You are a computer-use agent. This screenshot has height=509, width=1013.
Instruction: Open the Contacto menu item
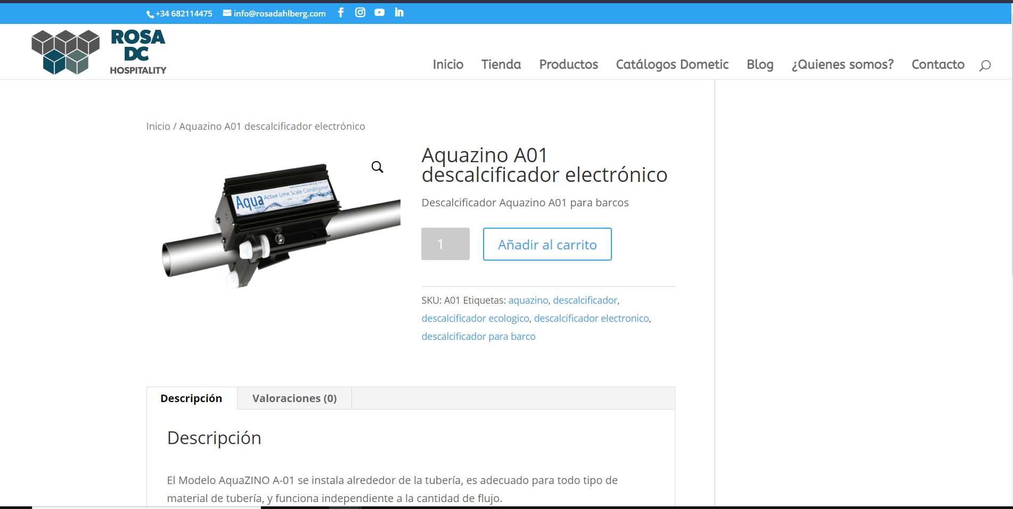[x=938, y=64]
